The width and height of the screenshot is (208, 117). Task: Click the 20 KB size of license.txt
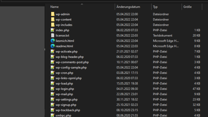(196, 36)
